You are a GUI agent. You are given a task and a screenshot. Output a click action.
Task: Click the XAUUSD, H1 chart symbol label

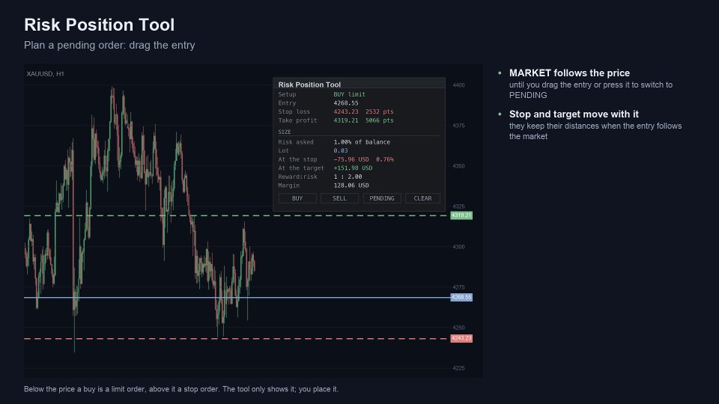point(46,74)
